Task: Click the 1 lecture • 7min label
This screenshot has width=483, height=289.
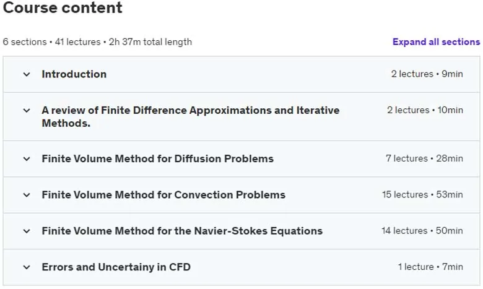Action: [x=430, y=267]
